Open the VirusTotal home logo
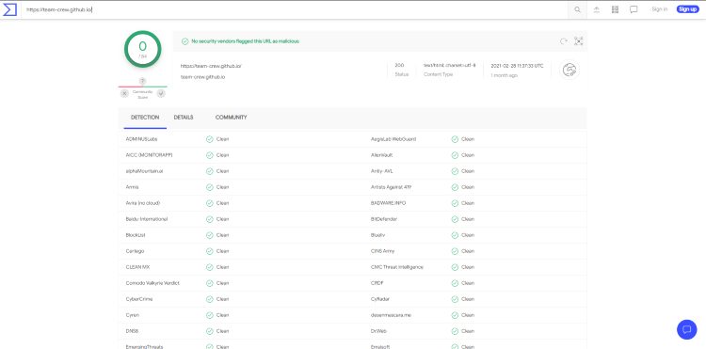Image resolution: width=706 pixels, height=349 pixels. click(x=10, y=9)
